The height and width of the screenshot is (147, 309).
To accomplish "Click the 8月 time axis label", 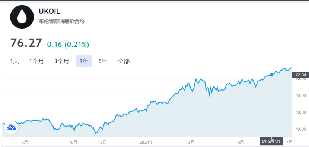I will (x=25, y=142).
